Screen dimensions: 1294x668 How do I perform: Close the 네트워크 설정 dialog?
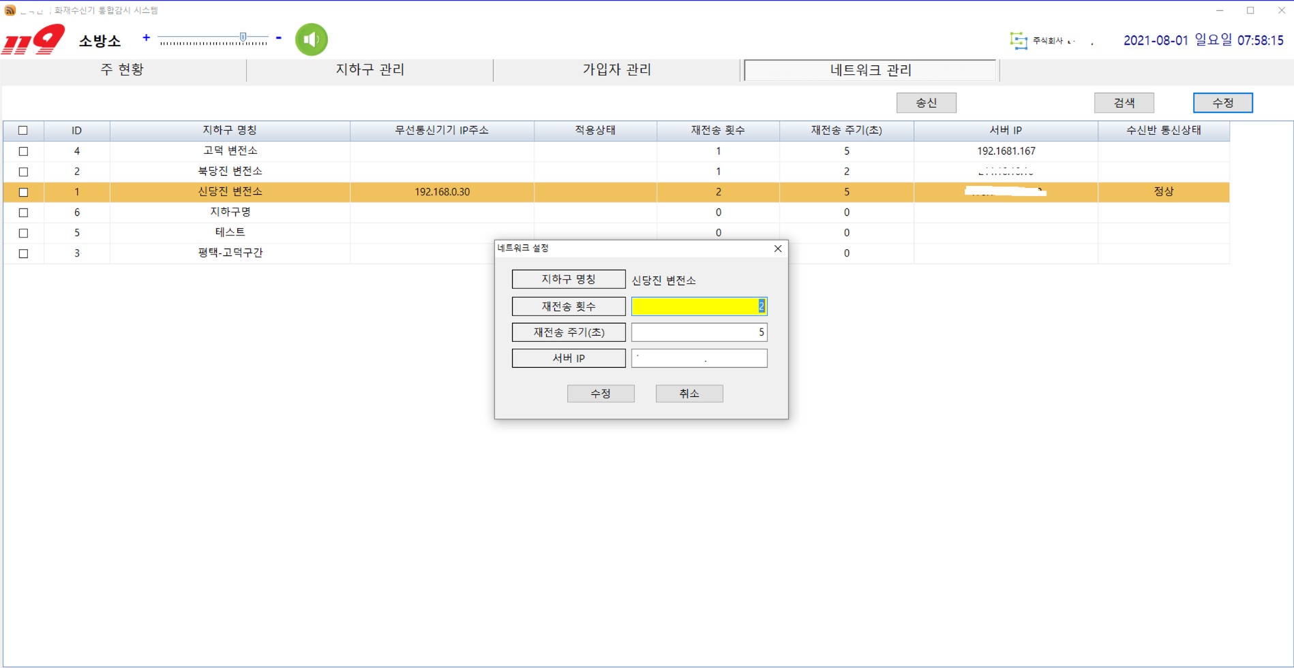pyautogui.click(x=777, y=249)
